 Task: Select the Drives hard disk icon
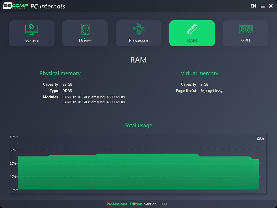85,29
